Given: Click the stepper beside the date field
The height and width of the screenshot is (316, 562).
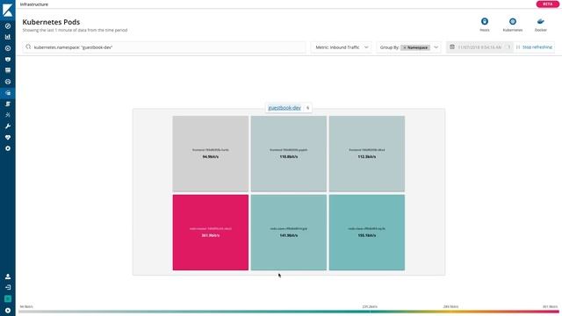Looking at the screenshot, I should (509, 47).
